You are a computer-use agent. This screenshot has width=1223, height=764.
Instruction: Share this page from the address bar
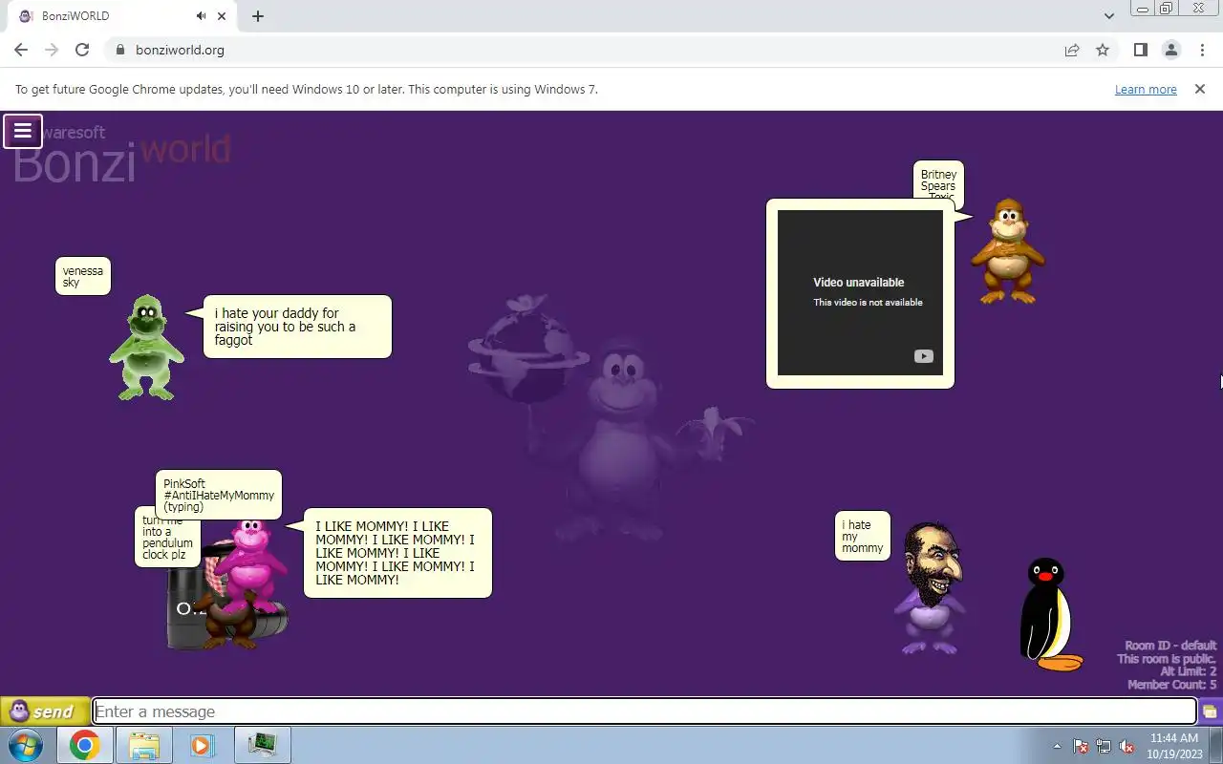point(1072,50)
